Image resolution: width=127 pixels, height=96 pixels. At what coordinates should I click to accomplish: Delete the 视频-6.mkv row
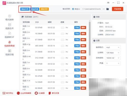click(83, 58)
